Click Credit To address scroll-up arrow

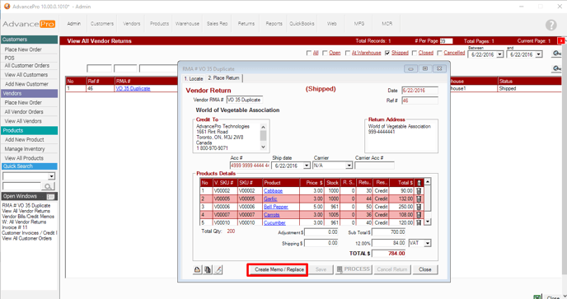pos(263,127)
